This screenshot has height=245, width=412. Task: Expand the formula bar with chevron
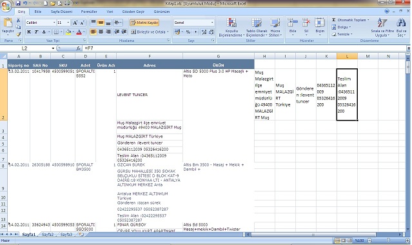[409, 48]
